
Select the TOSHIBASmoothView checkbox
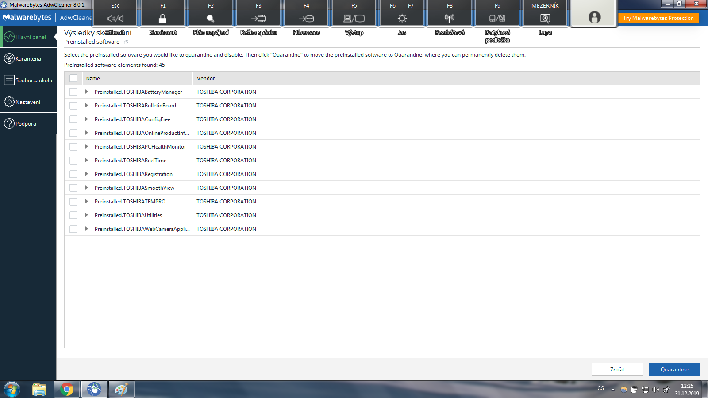(x=73, y=188)
